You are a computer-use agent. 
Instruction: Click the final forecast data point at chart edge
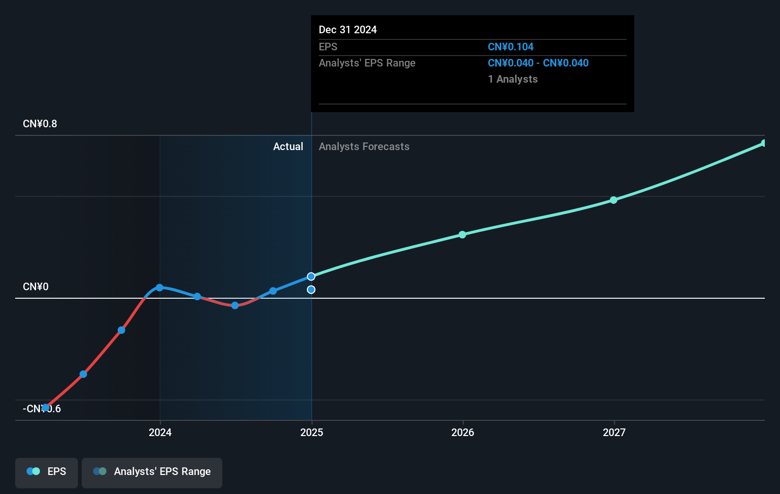point(764,143)
